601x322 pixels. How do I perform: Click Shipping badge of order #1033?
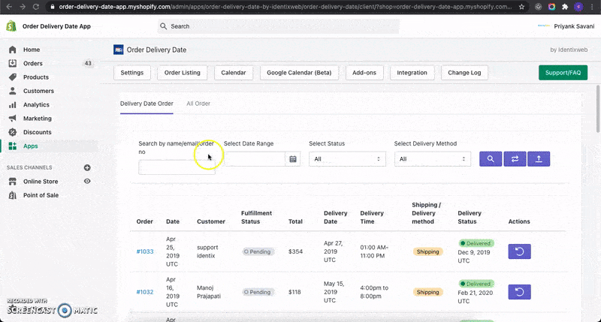(x=427, y=251)
